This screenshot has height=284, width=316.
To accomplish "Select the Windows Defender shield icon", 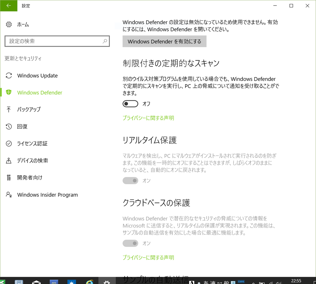I will click(9, 92).
